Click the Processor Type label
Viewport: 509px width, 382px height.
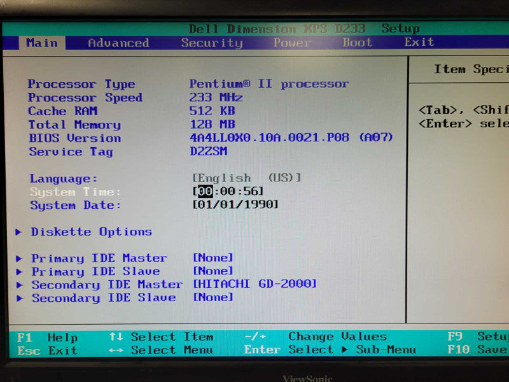click(x=81, y=84)
